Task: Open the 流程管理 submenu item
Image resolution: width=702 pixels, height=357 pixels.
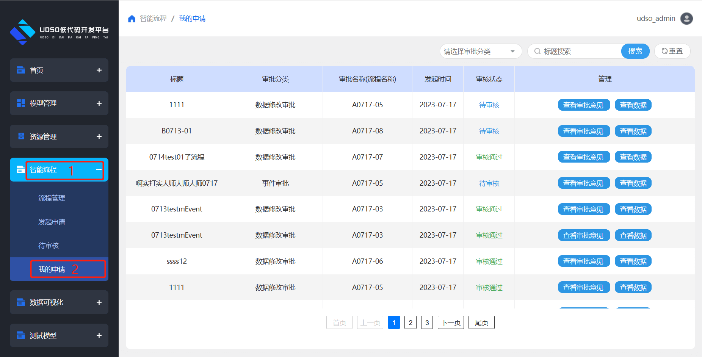Action: click(52, 198)
